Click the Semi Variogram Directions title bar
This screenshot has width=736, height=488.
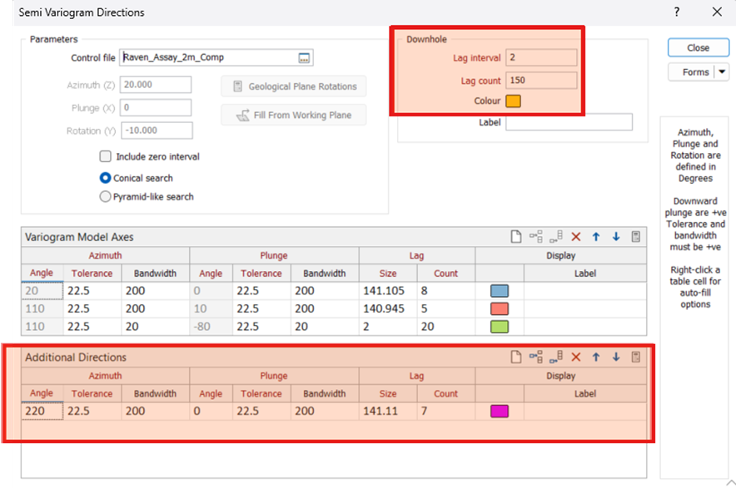pos(82,12)
